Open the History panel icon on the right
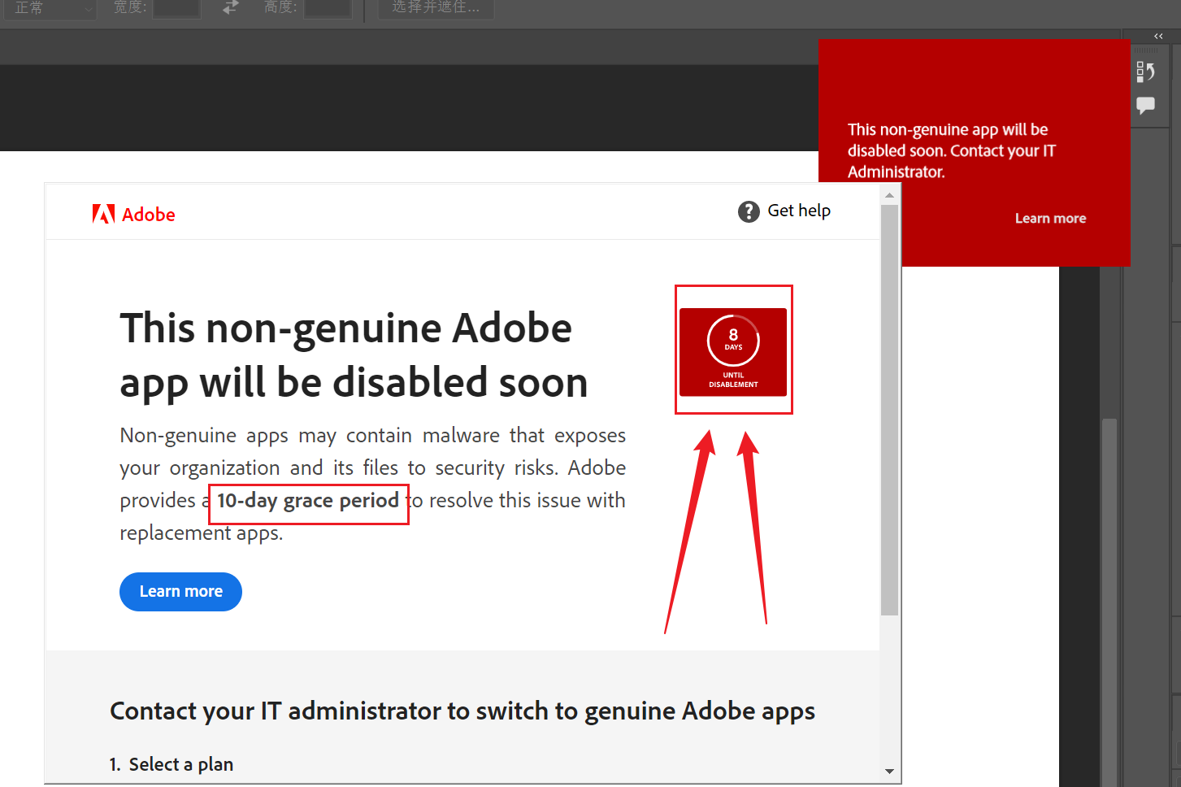Image resolution: width=1181 pixels, height=787 pixels. click(x=1147, y=72)
